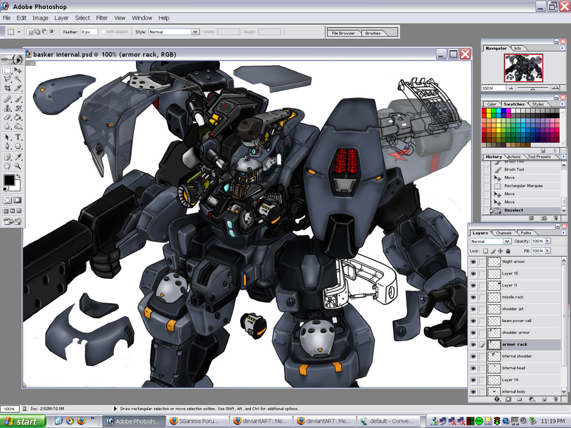
Task: Select the Clone Stamp tool
Action: tap(7, 108)
